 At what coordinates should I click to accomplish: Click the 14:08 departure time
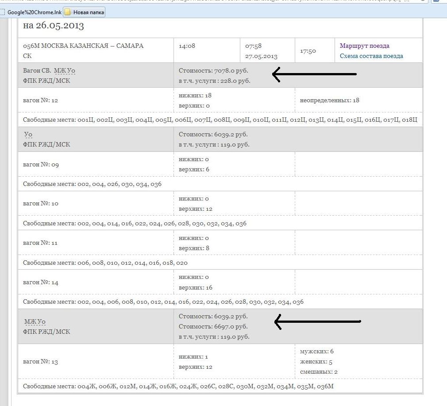point(187,46)
